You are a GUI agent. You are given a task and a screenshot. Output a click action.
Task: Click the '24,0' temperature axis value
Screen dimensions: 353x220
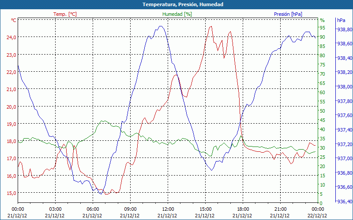(11, 37)
